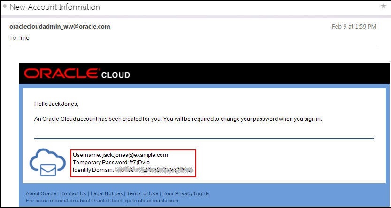Click sender address oraclecloudadmin_ww@oracle.com
This screenshot has width=391, height=208.
[x=60, y=27]
